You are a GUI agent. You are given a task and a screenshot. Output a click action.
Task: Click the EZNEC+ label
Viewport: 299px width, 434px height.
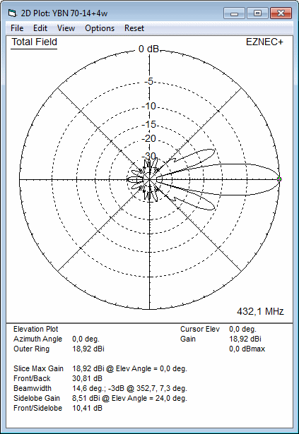pyautogui.click(x=264, y=42)
